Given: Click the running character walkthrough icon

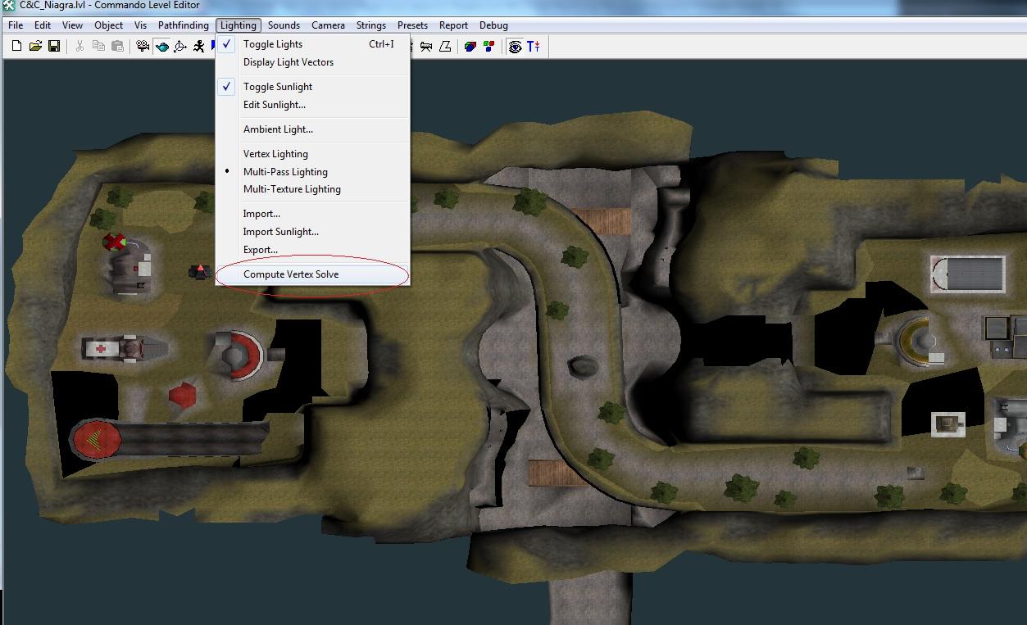Looking at the screenshot, I should tap(199, 47).
